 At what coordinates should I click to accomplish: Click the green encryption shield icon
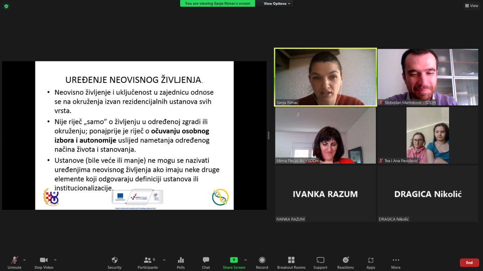[x=6, y=6]
